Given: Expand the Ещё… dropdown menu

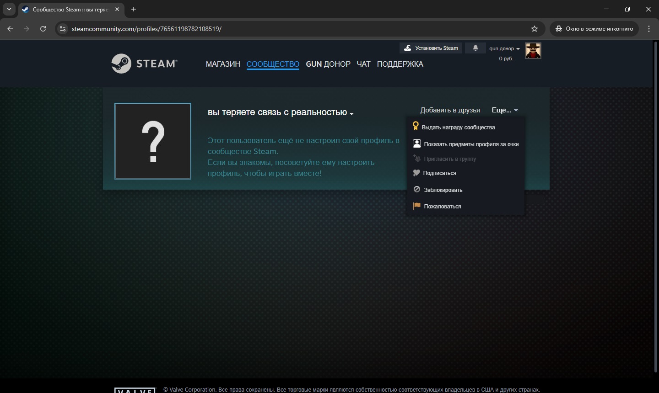Looking at the screenshot, I should 505,110.
